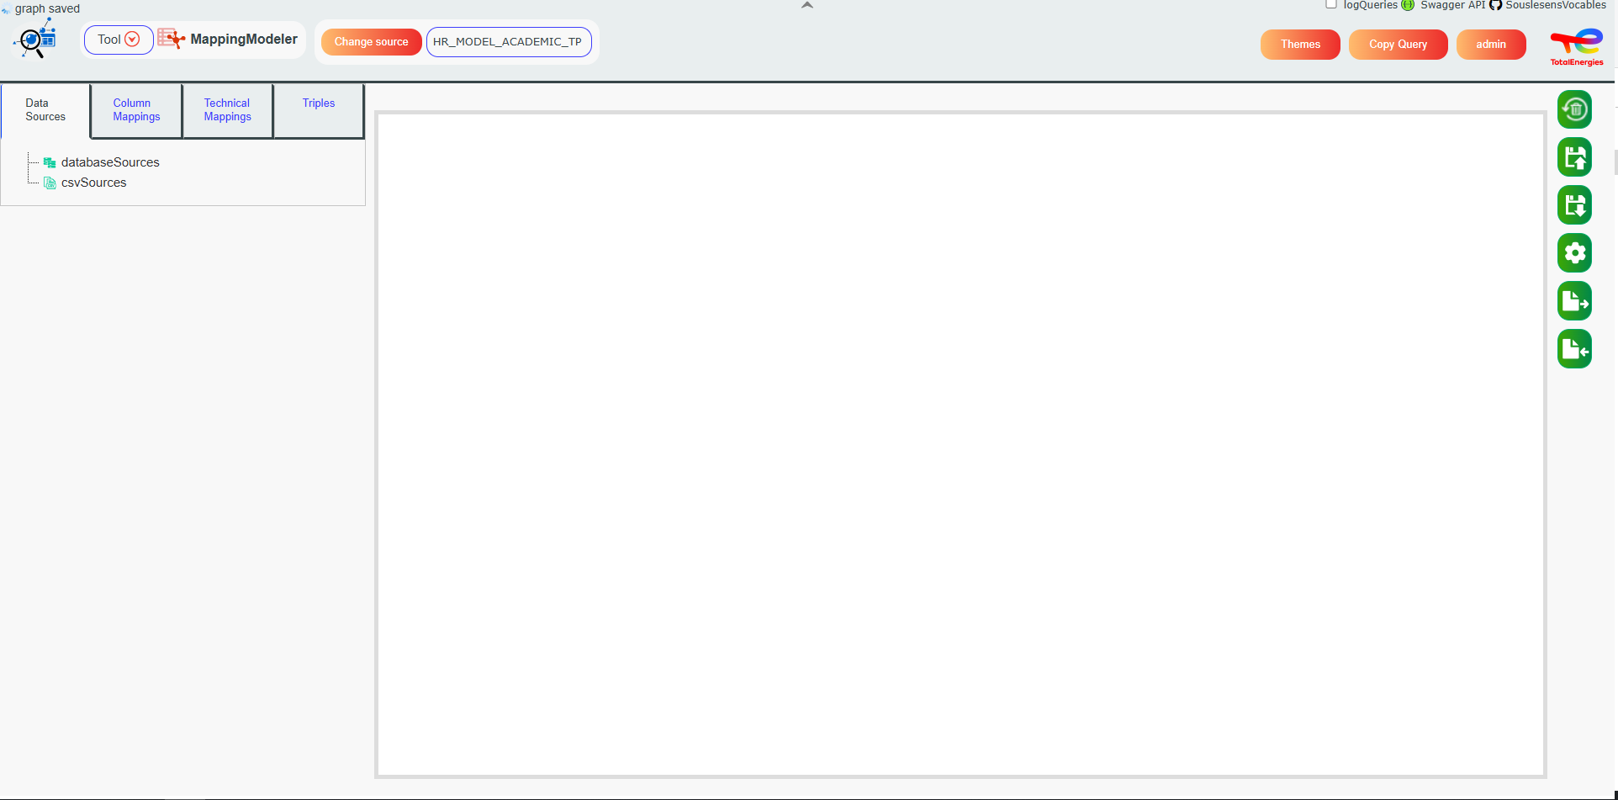Viewport: 1618px width, 800px height.
Task: Collapse the top bar with the chevron
Action: pos(807,5)
